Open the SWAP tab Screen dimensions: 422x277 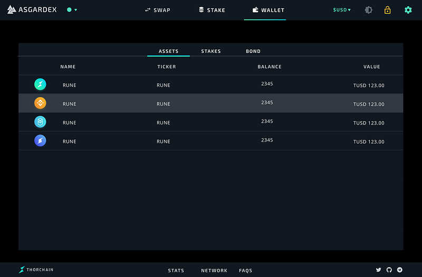click(x=157, y=10)
